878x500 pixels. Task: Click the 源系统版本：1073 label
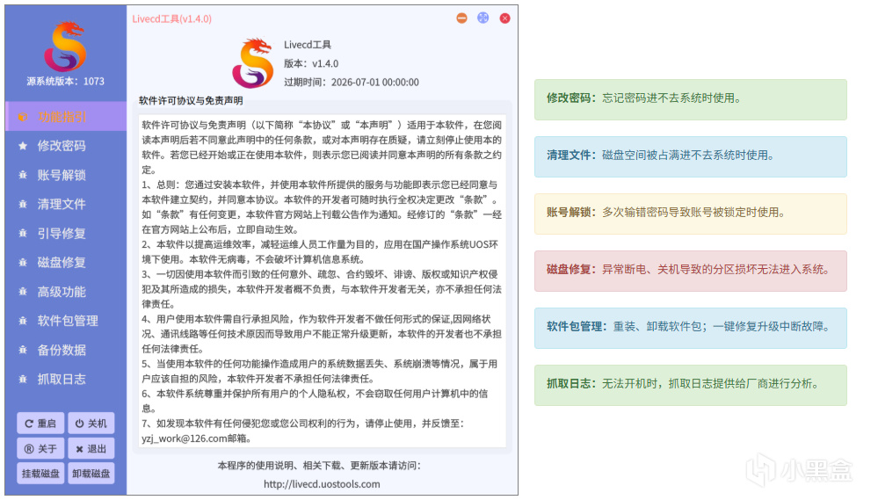(x=66, y=81)
